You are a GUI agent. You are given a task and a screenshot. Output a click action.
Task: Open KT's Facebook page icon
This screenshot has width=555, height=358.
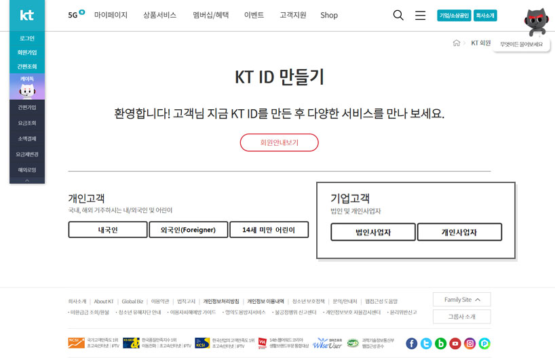(411, 343)
